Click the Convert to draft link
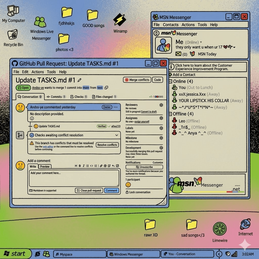Image resolution: width=259 pixels, height=259 pixels. coord(149,112)
